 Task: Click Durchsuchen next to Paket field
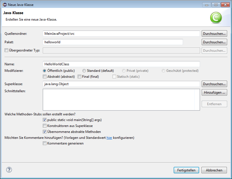click(214, 42)
